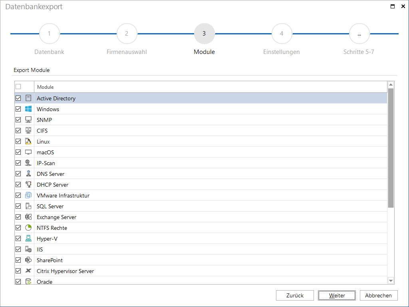Click the SharePoint module icon
The width and height of the screenshot is (409, 307).
(28, 260)
